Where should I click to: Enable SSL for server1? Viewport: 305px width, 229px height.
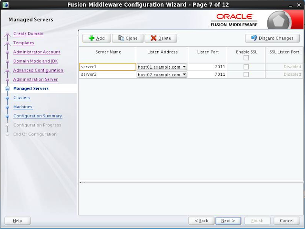pyautogui.click(x=246, y=67)
